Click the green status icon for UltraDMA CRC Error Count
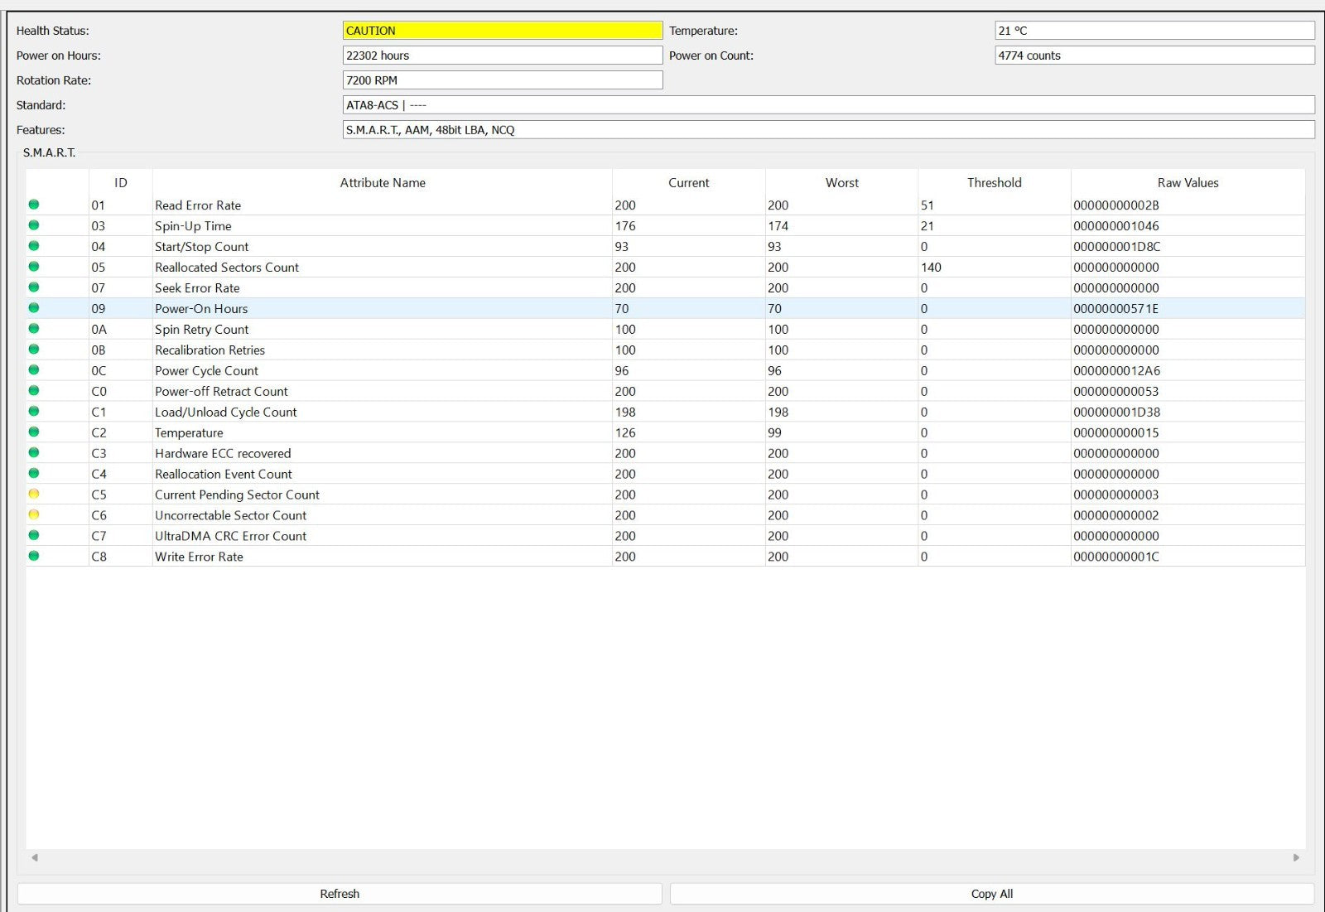The width and height of the screenshot is (1325, 912). (34, 536)
